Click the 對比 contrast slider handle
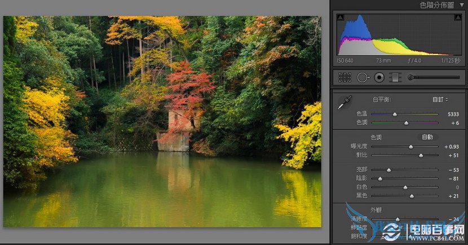The width and height of the screenshot is (468, 245). tap(421, 155)
